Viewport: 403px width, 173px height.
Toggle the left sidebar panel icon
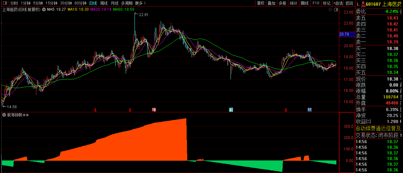tap(4, 3)
